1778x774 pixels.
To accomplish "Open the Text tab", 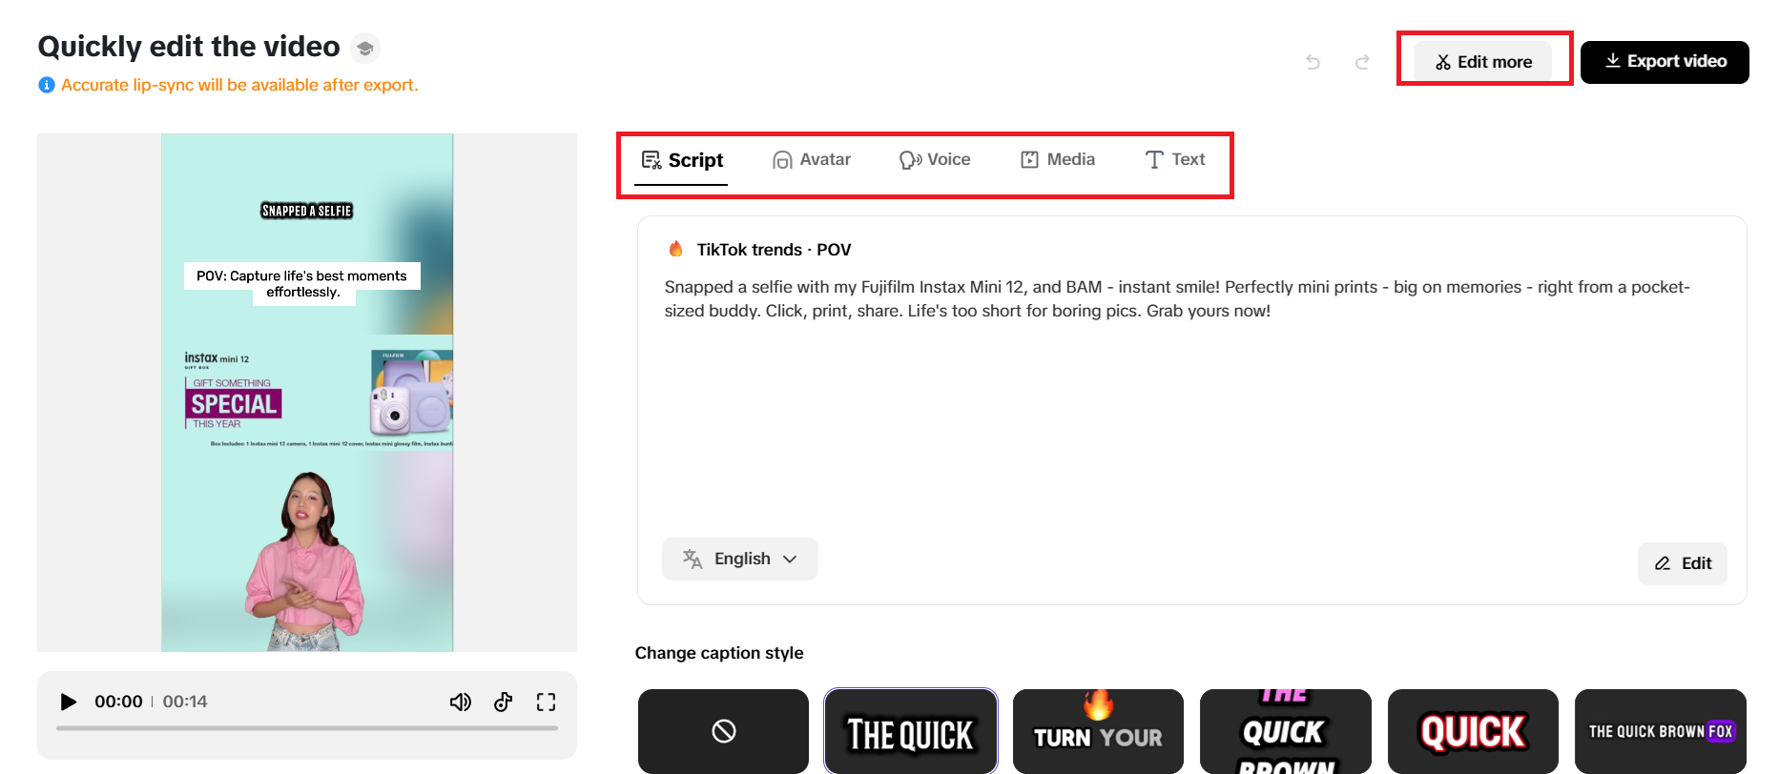I will [x=1175, y=159].
